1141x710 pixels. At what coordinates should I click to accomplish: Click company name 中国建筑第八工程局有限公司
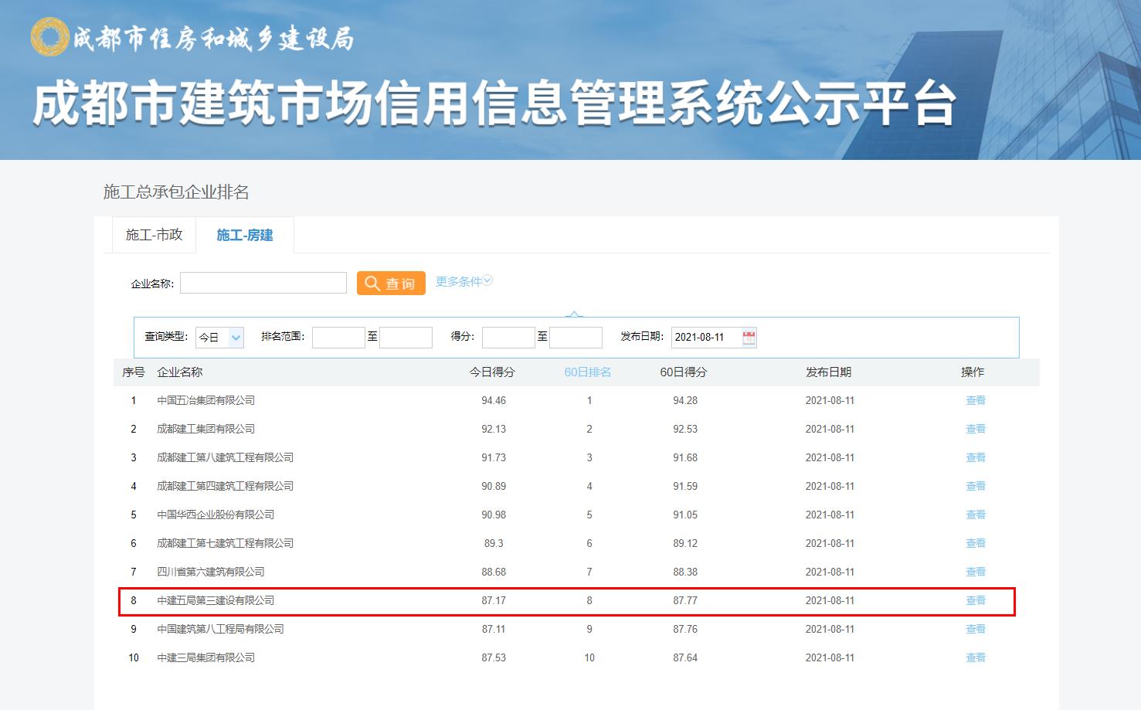(x=221, y=629)
